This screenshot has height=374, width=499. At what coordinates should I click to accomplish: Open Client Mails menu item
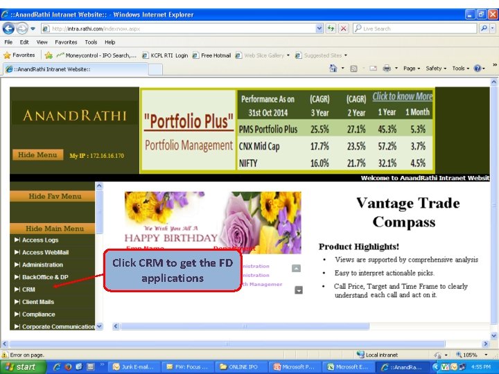pos(34,302)
